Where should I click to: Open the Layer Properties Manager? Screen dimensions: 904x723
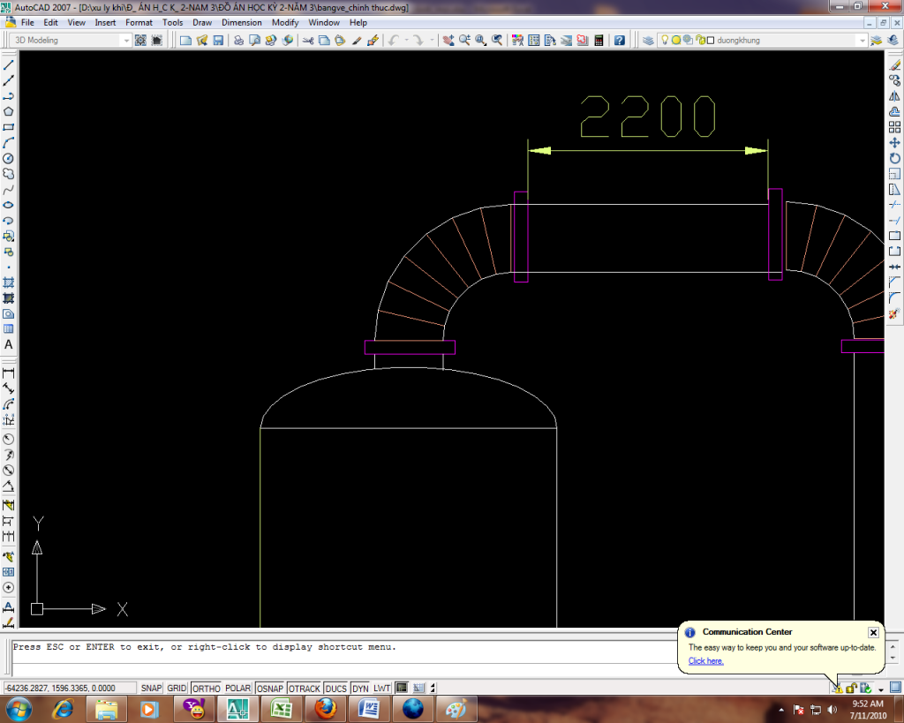(x=648, y=41)
